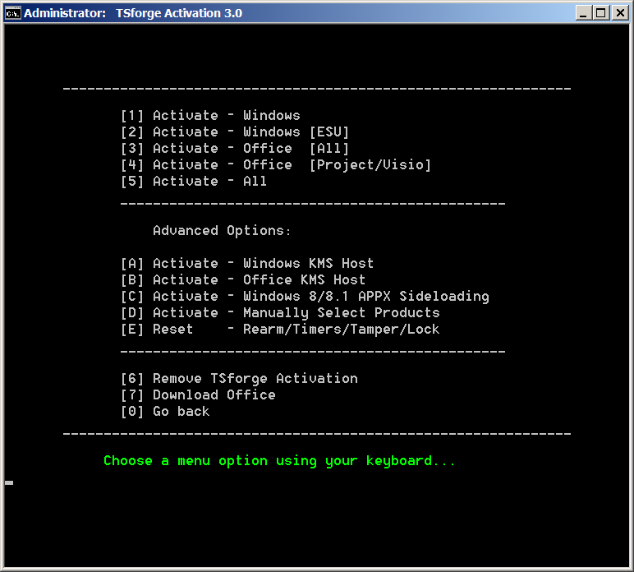
Task: Minimize the TSforge Activation window
Action: click(x=584, y=13)
